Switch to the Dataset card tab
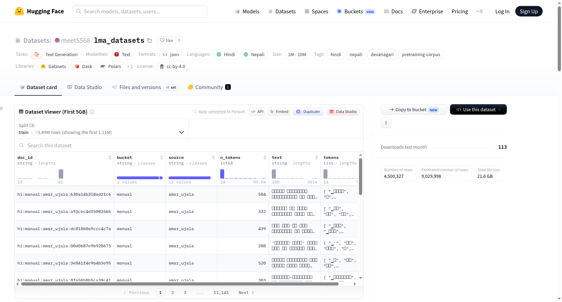Viewport: 562px width, 302px height. click(x=38, y=87)
